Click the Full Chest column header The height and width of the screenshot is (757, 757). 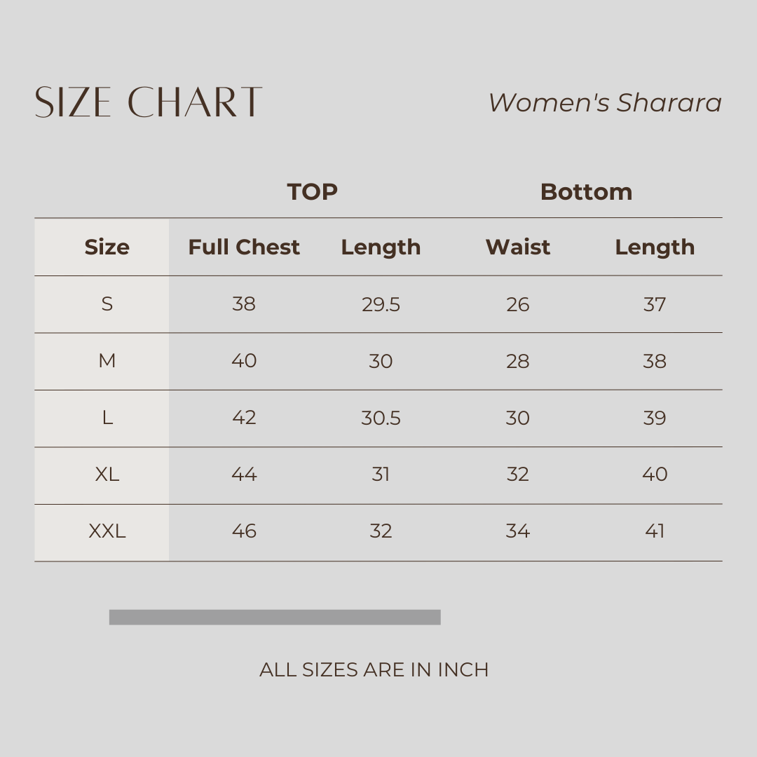tap(243, 247)
